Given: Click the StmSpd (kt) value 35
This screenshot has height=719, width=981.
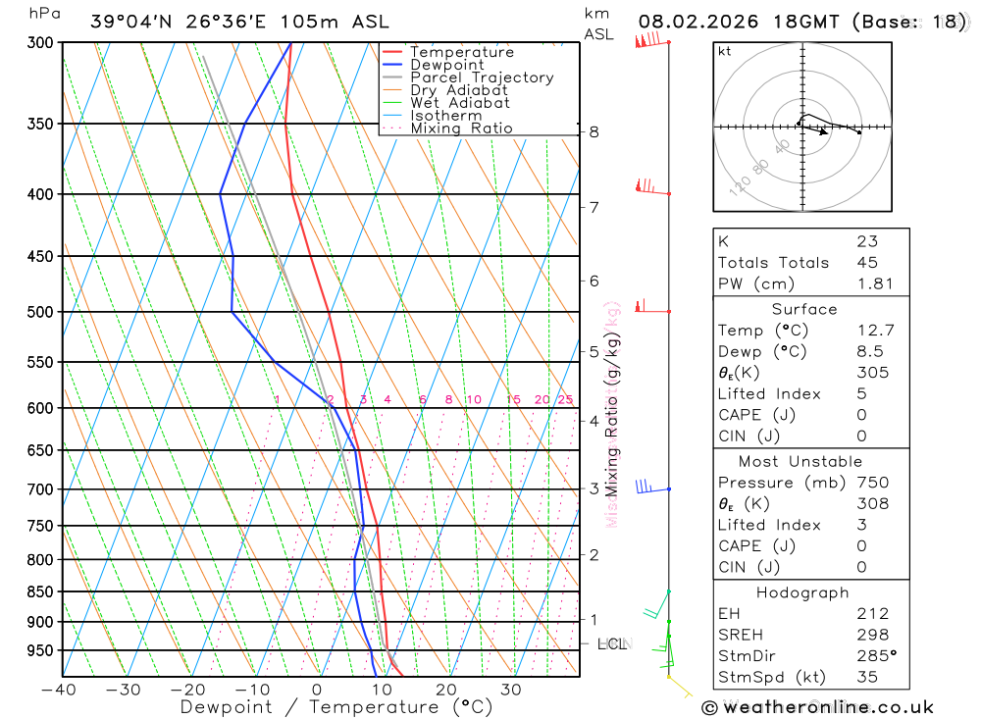Looking at the screenshot, I should point(867,677).
